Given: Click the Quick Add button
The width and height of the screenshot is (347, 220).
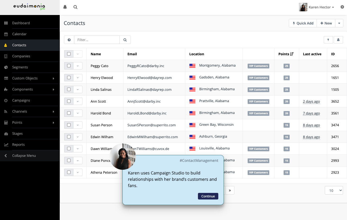Looking at the screenshot, I should pyautogui.click(x=303, y=23).
